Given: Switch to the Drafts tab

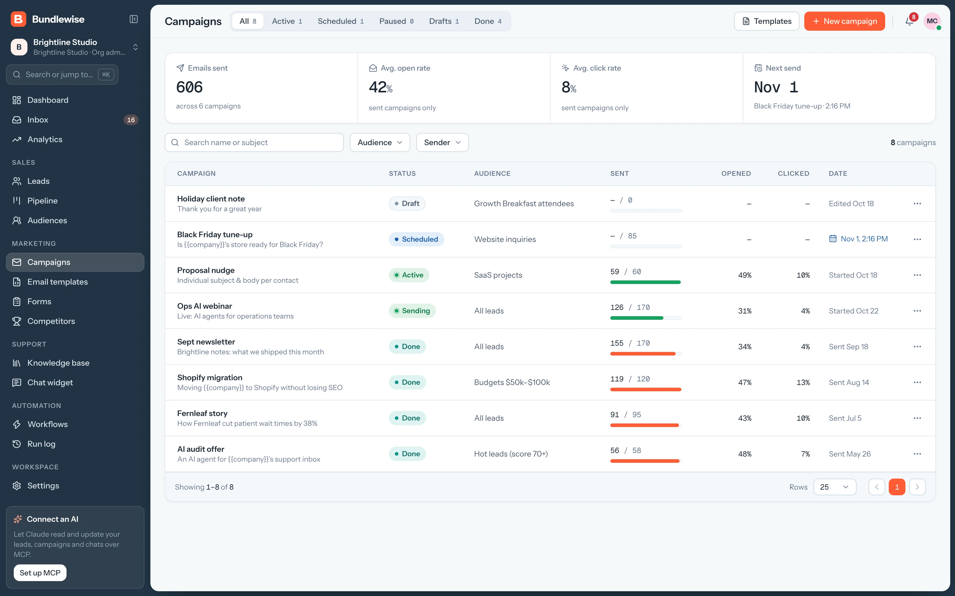Looking at the screenshot, I should click(443, 21).
